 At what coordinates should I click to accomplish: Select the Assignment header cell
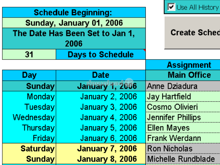[183, 65]
